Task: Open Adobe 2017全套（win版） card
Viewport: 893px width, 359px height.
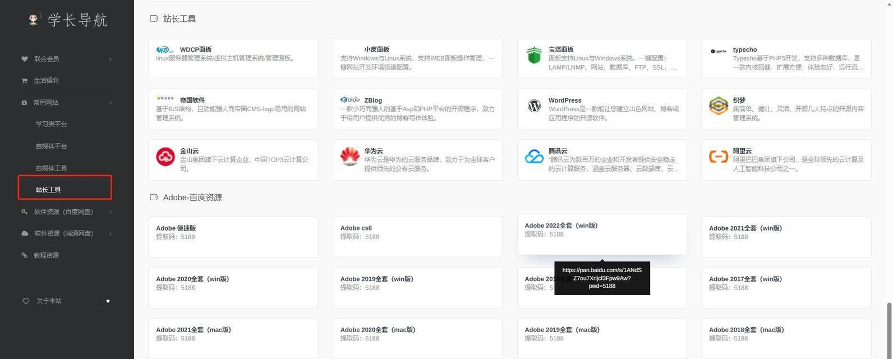Action: (786, 288)
